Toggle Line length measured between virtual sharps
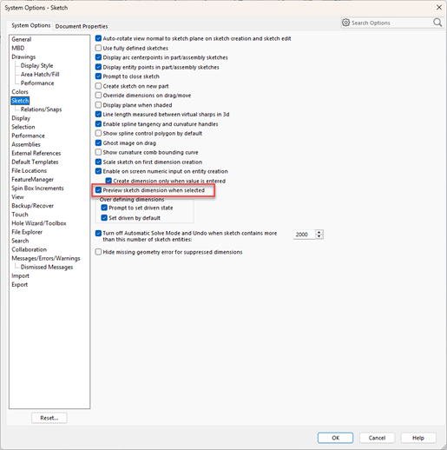This screenshot has height=450, width=447. pyautogui.click(x=98, y=114)
